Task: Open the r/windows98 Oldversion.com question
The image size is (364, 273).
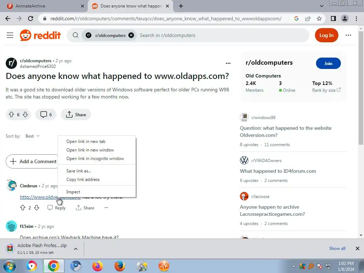Action: coord(285,132)
